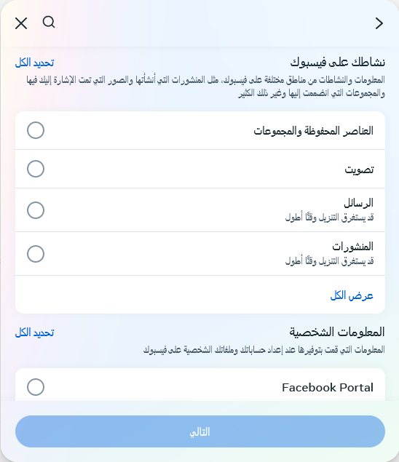Image resolution: width=399 pixels, height=462 pixels.
Task: Click تحديد الكل for المعلومات الشخصية
Action: pyautogui.click(x=34, y=332)
